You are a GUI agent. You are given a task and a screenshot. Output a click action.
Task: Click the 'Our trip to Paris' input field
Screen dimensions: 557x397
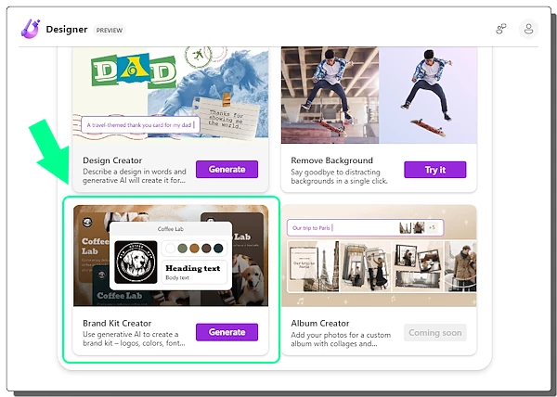tap(339, 227)
